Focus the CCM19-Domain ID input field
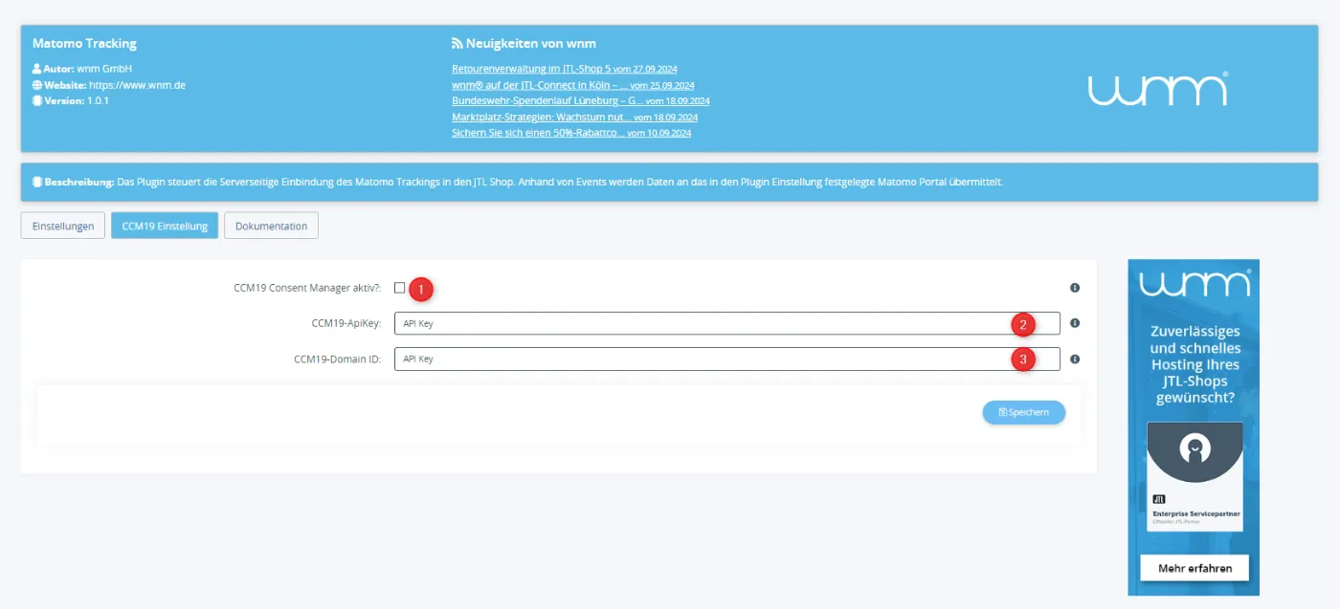 [x=726, y=359]
